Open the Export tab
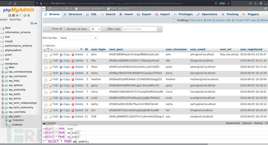The image size is (268, 145). click(x=144, y=14)
